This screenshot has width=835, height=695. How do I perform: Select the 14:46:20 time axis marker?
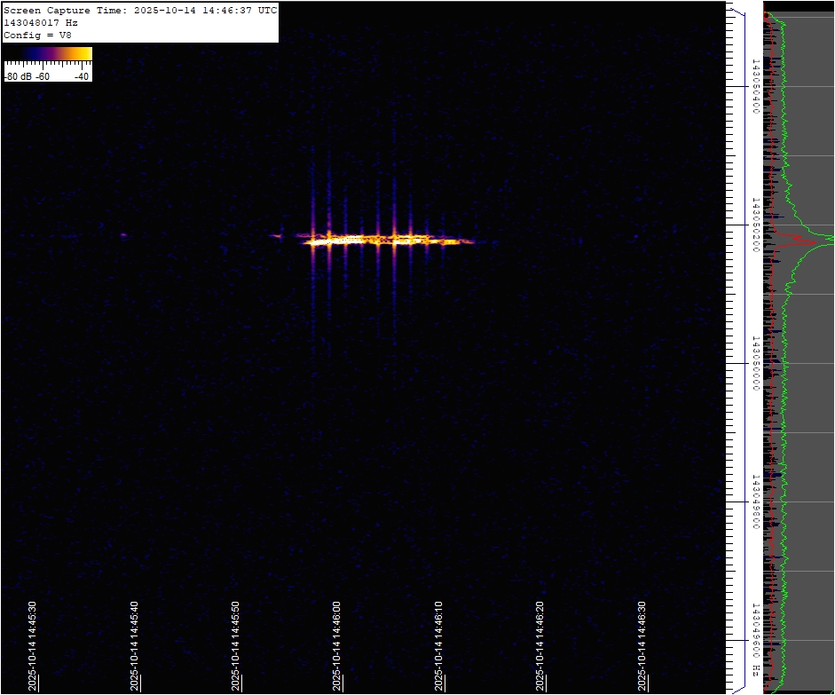pos(540,646)
